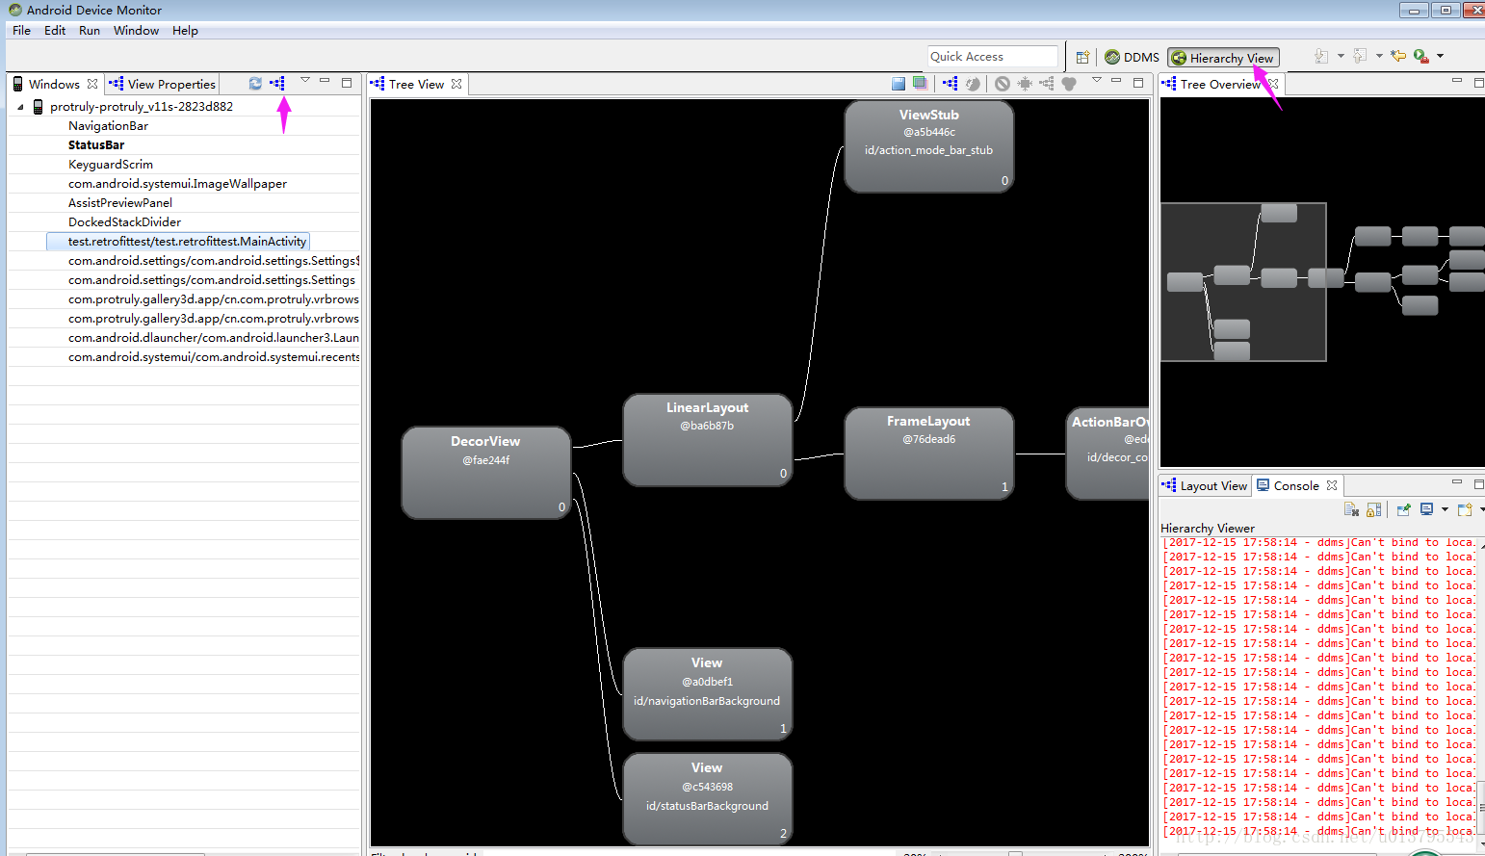Select the navigationBarBackground View node

708,694
